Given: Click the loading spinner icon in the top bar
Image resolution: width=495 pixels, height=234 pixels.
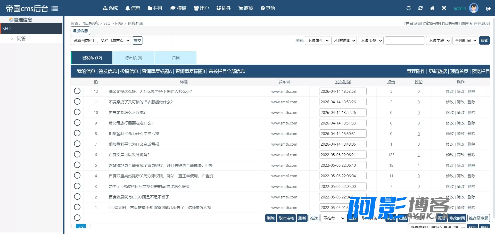Looking at the screenshot, I should 409,8.
